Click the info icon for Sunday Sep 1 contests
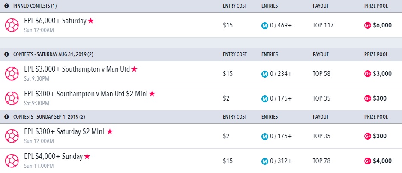 click(x=6, y=117)
